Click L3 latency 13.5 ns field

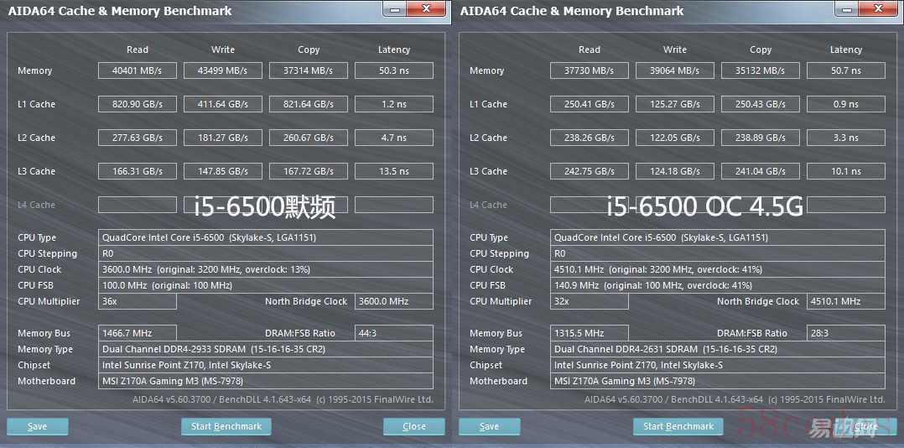[x=394, y=170]
